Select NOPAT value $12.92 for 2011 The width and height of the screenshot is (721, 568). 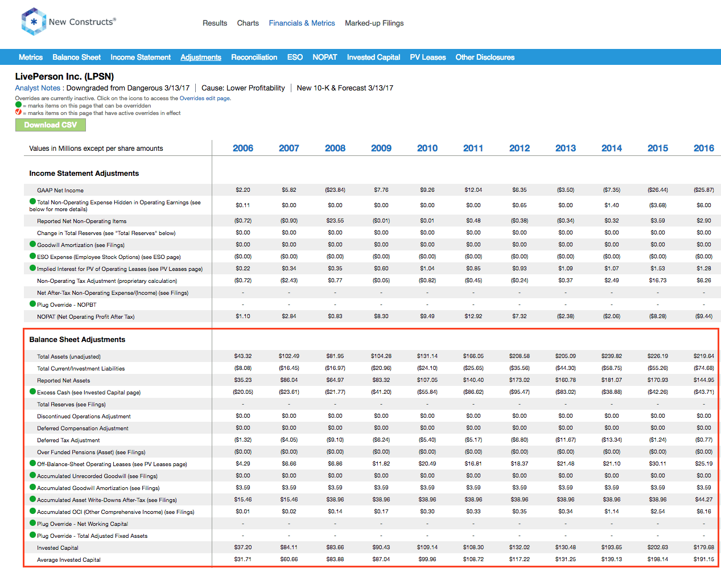[x=473, y=316]
